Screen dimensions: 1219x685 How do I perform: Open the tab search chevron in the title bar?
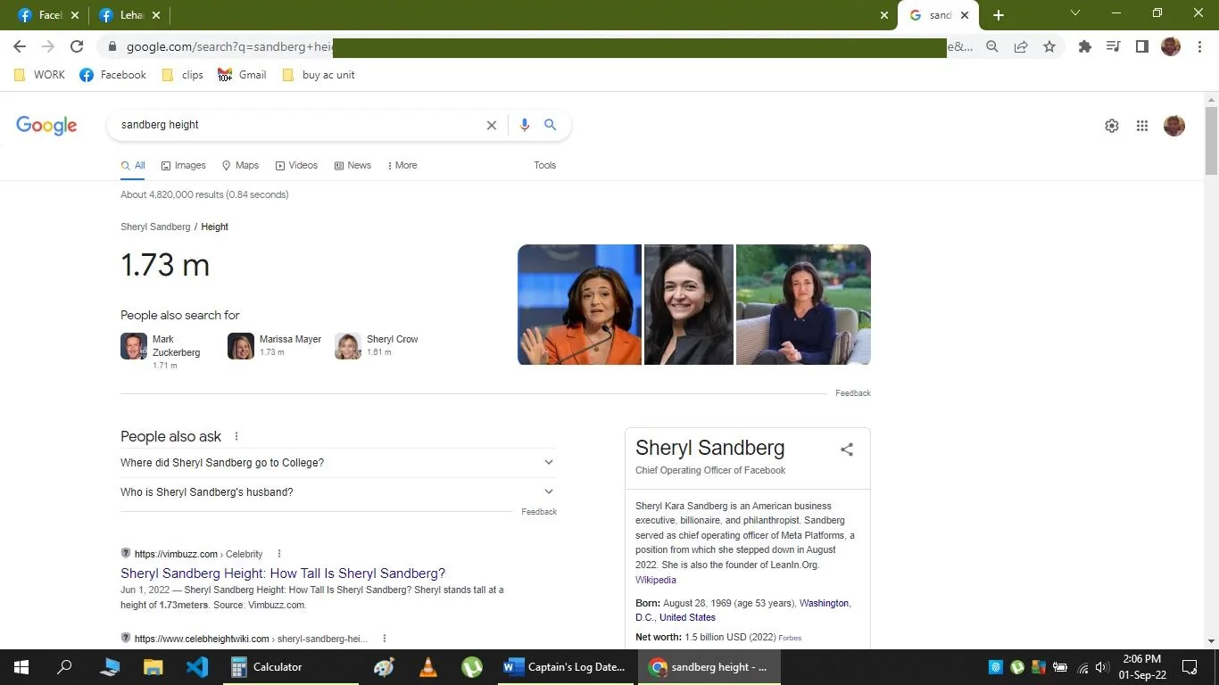click(1075, 13)
